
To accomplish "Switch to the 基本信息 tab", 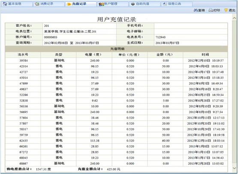I will coord(17,4).
